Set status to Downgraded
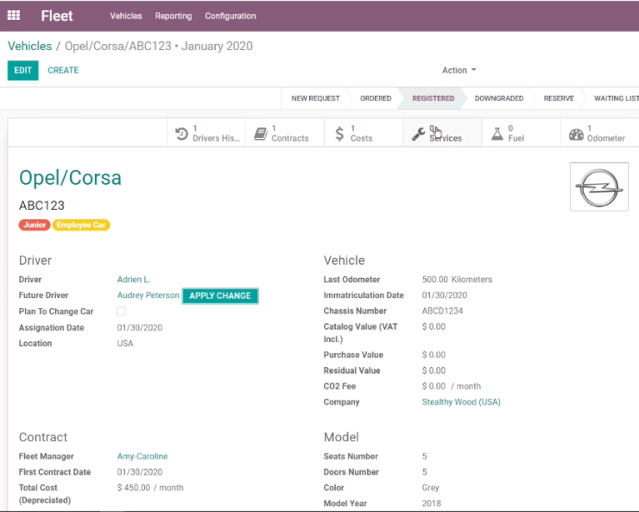Image resolution: width=639 pixels, height=512 pixels. click(x=499, y=98)
